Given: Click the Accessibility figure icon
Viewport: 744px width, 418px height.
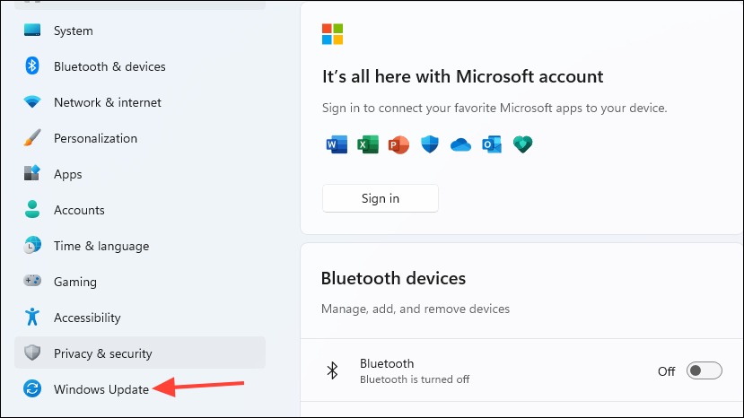Looking at the screenshot, I should pyautogui.click(x=32, y=317).
